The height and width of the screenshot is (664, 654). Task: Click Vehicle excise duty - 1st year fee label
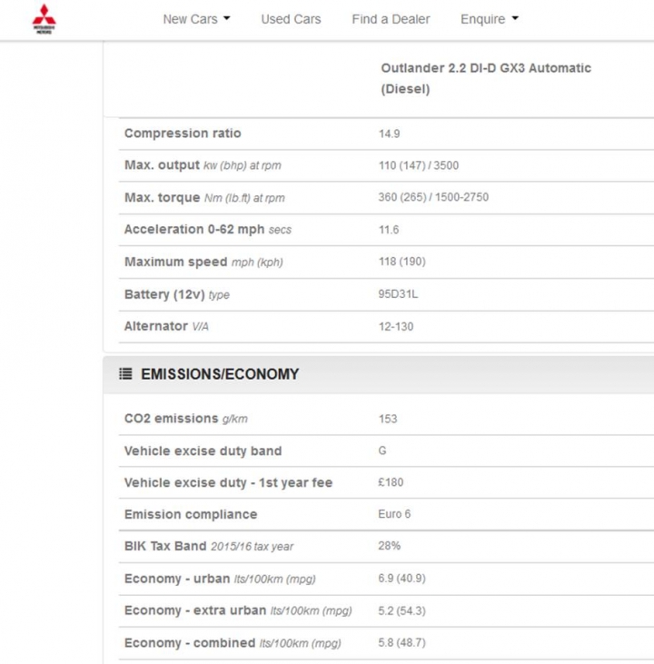pyautogui.click(x=228, y=482)
